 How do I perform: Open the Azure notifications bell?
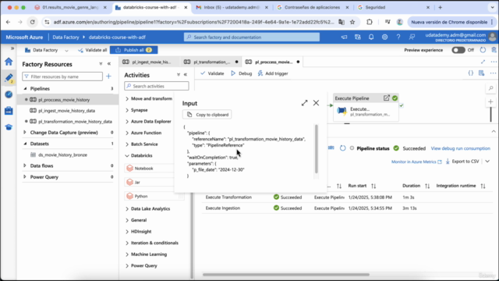coord(371,37)
